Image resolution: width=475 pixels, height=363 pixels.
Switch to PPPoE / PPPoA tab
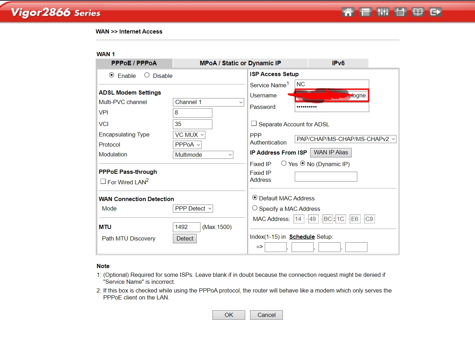pyautogui.click(x=134, y=63)
